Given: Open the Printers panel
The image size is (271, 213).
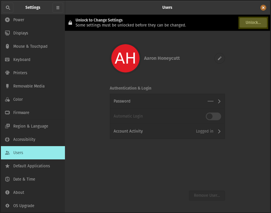Looking at the screenshot, I should coord(21,73).
